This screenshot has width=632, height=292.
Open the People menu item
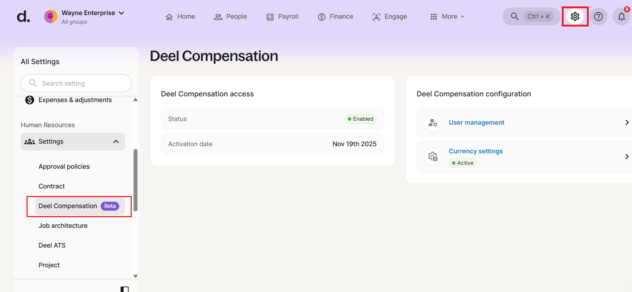click(x=231, y=16)
